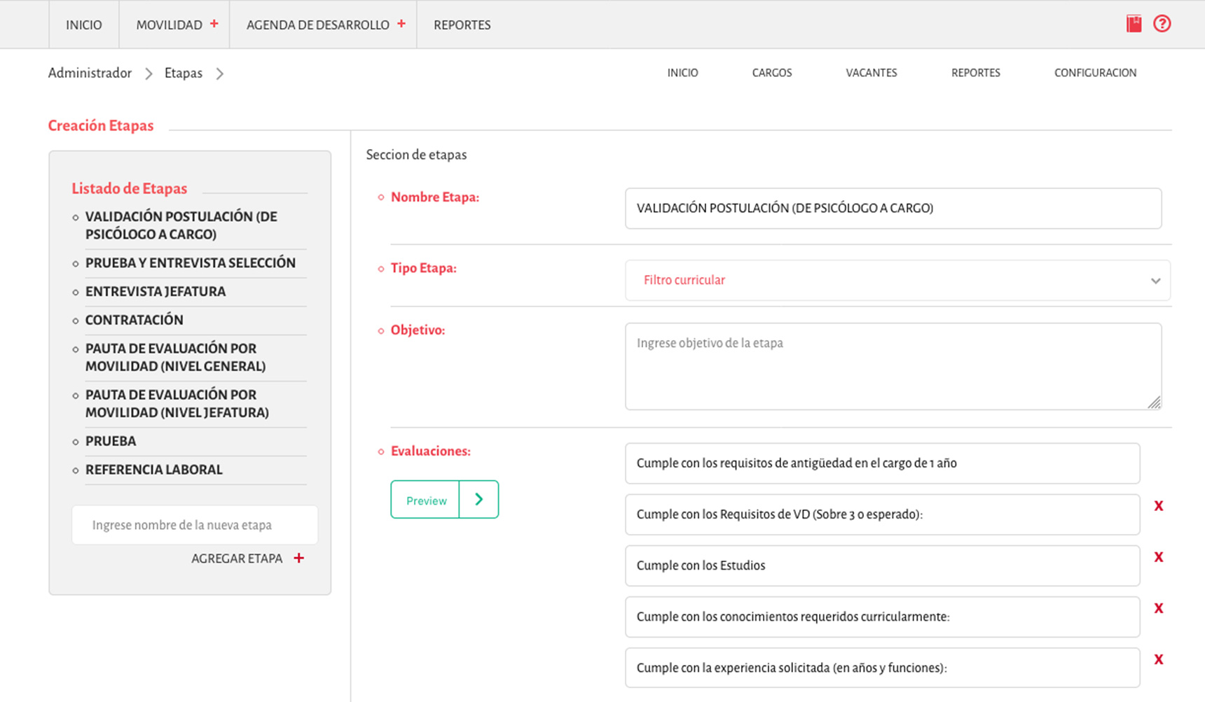Click the breadcrumb chevron after Administrador
The height and width of the screenshot is (702, 1205).
click(x=149, y=73)
